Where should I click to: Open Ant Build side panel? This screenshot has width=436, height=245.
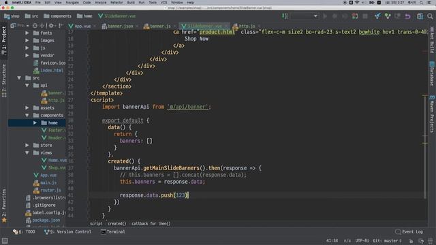tap(432, 39)
